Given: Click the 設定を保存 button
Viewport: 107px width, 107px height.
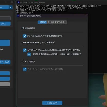Looking at the screenshot, I should tap(52, 103).
